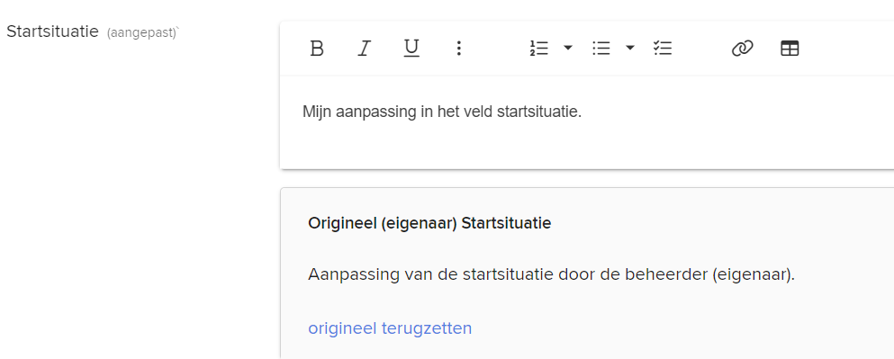
Task: Expand the bulleted list style dropdown arrow
Action: [630, 48]
